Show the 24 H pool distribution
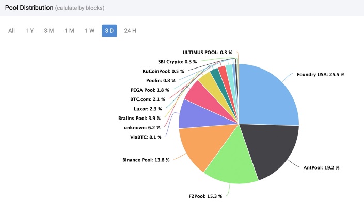 [130, 31]
